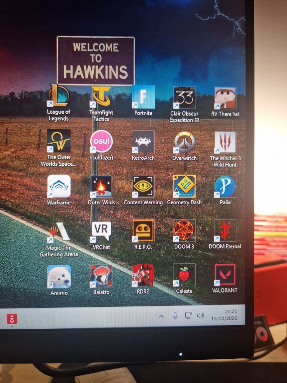Viewport: 287px width, 383px height.
Task: Open the osu!(lazer) pink icon
Action: (x=101, y=141)
